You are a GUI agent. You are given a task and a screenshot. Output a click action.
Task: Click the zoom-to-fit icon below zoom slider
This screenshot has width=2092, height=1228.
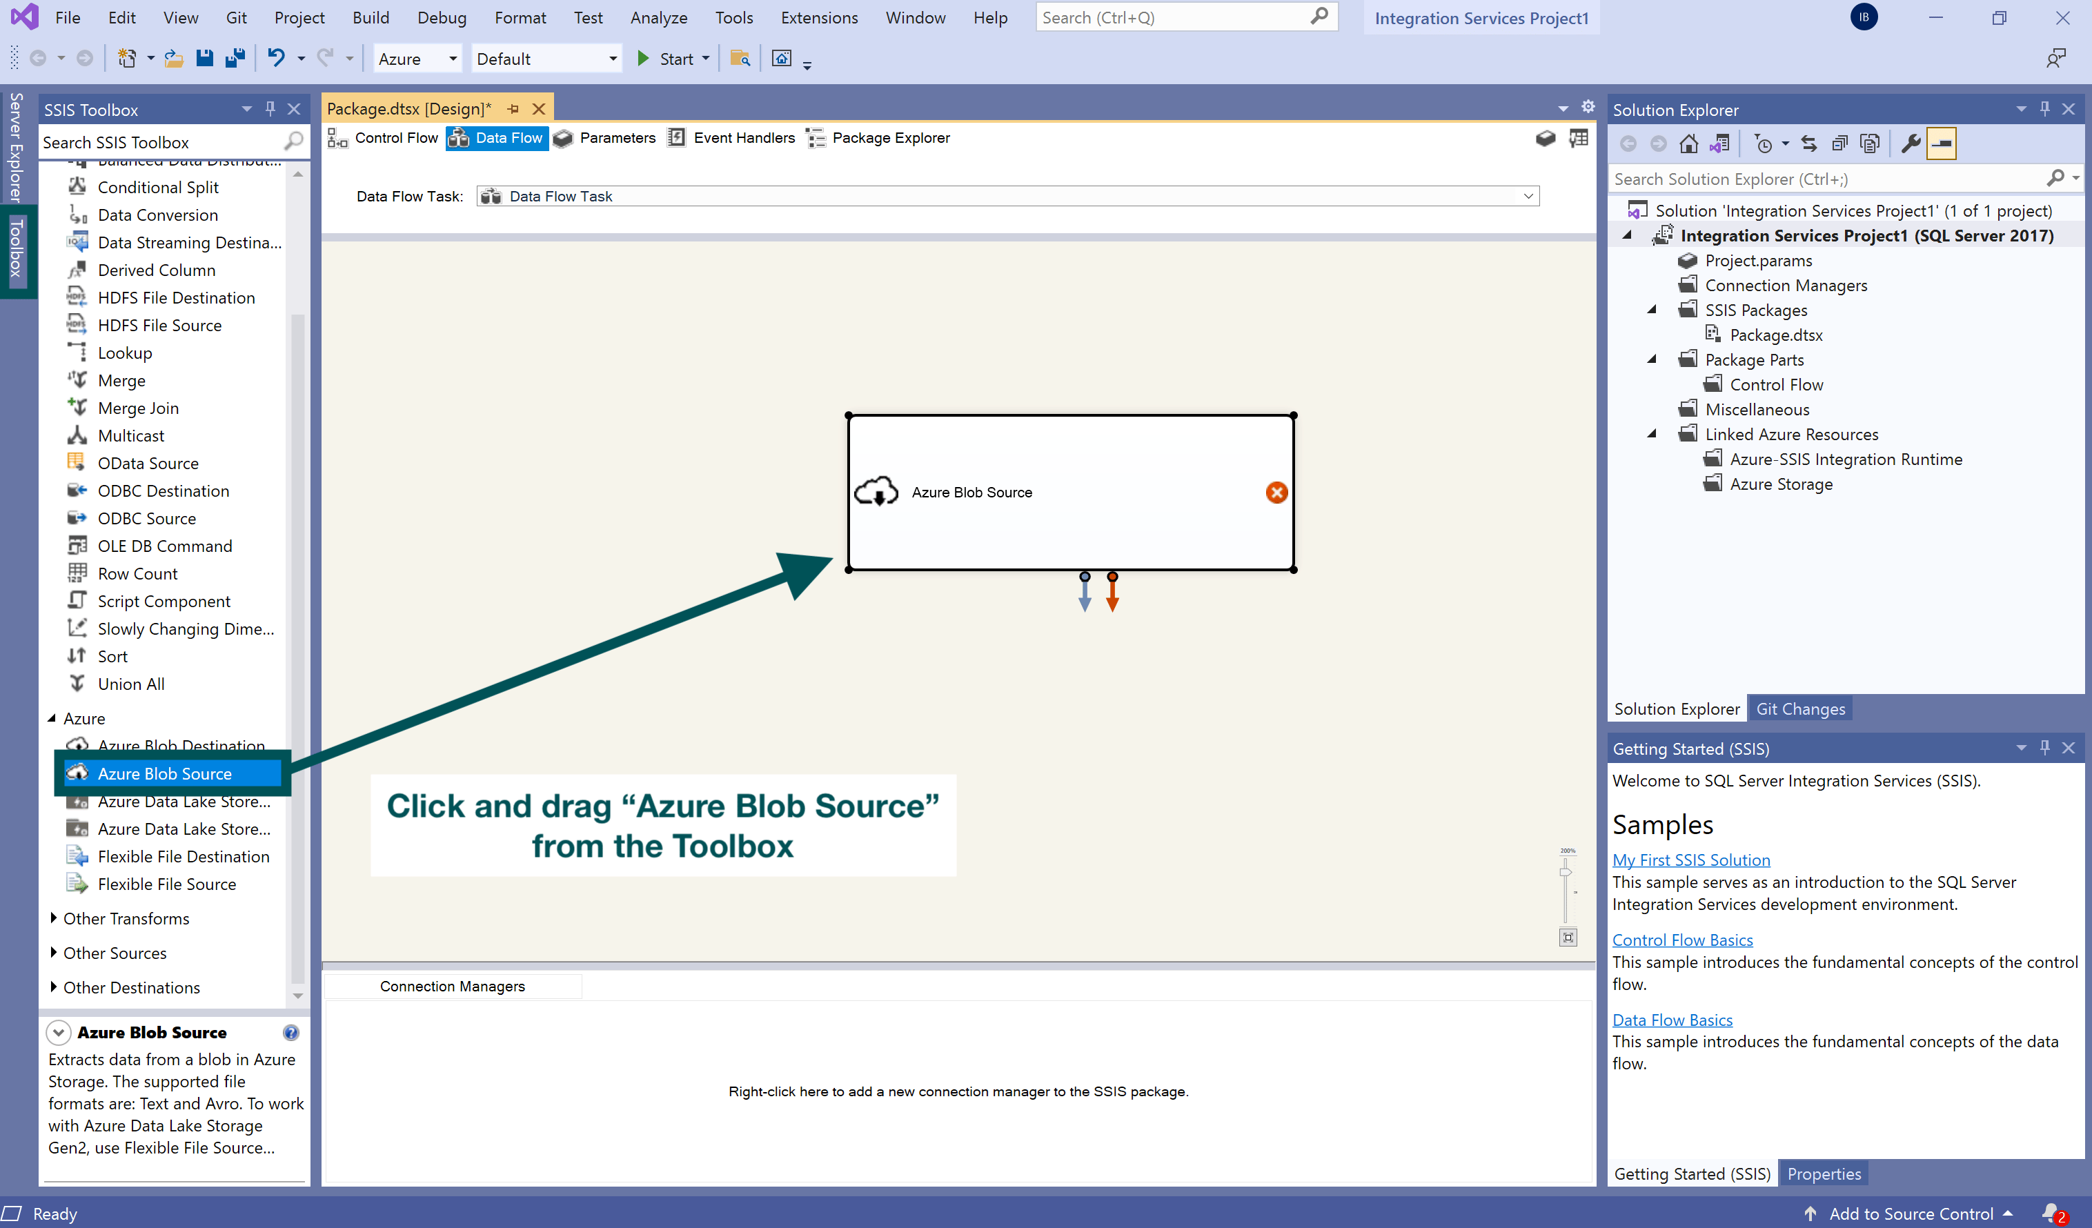[1568, 938]
